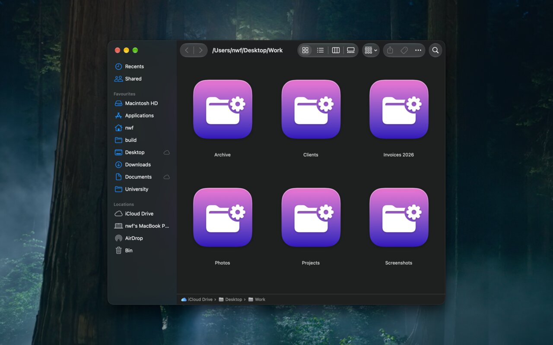Select the Photos folder icon
The width and height of the screenshot is (553, 345).
(x=222, y=217)
